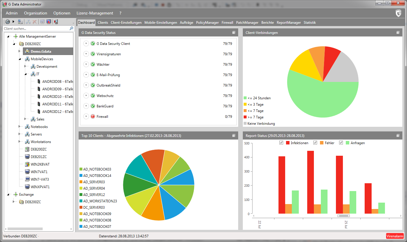The width and height of the screenshot is (407, 242).
Task: Click the Report-Status chart horizontal scrollbar thumb
Action: [343, 216]
